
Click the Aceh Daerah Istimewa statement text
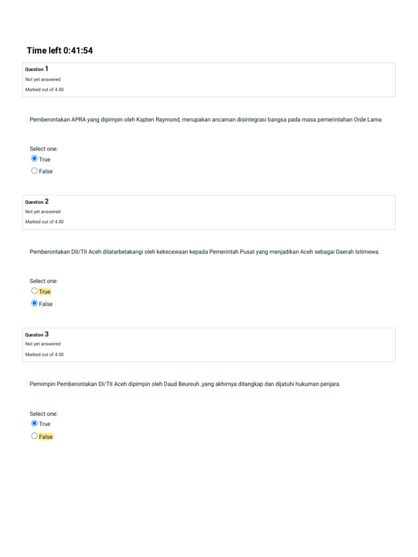tap(204, 252)
